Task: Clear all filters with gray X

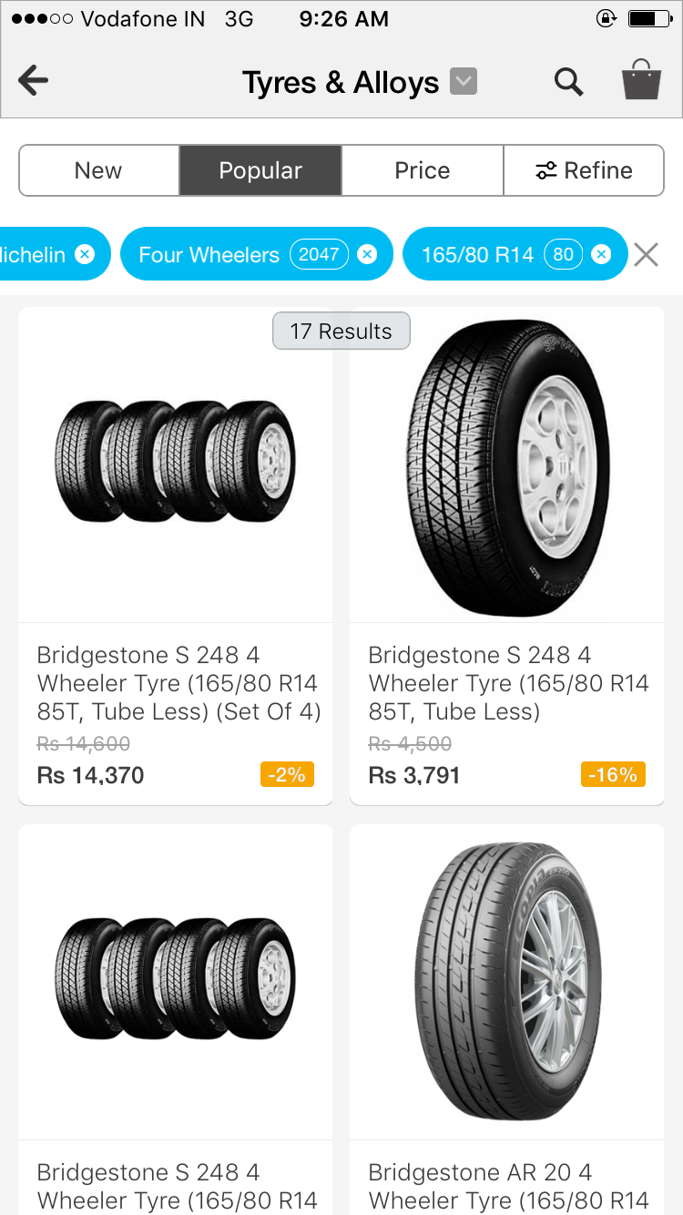Action: click(x=646, y=254)
